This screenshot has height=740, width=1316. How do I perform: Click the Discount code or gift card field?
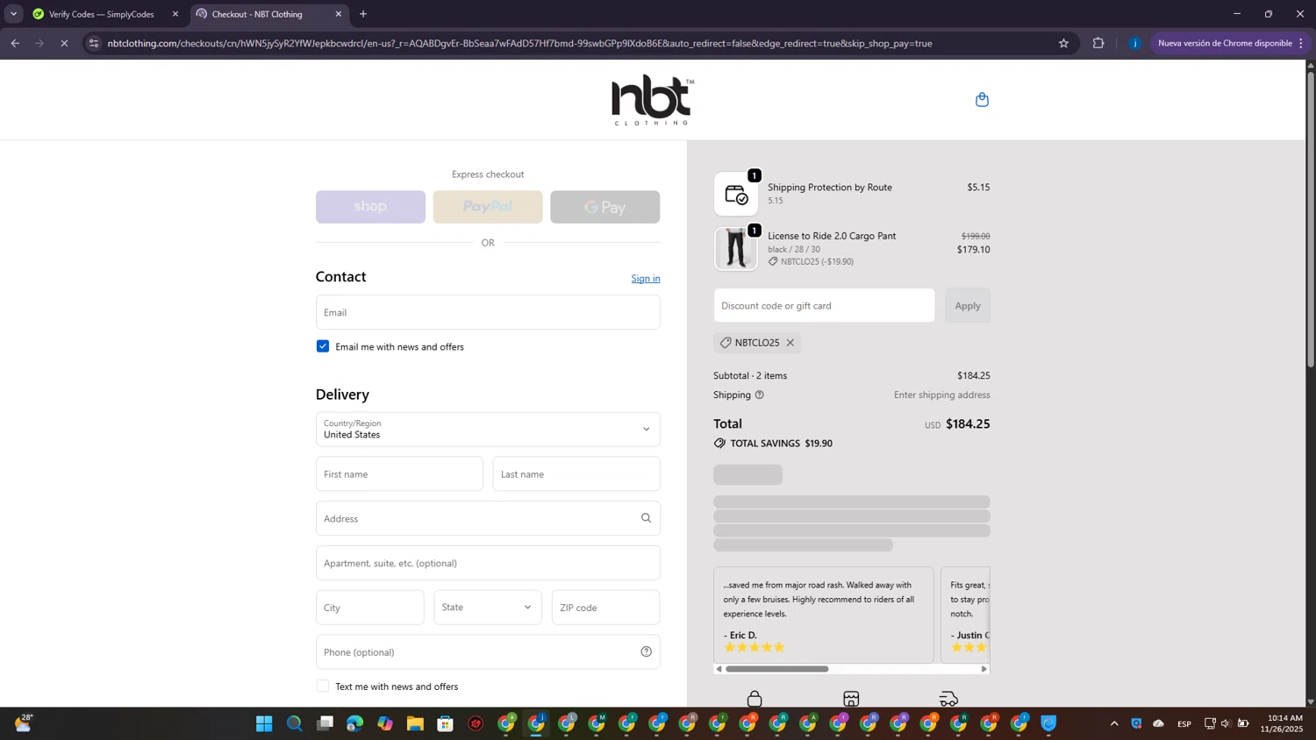[x=825, y=305]
